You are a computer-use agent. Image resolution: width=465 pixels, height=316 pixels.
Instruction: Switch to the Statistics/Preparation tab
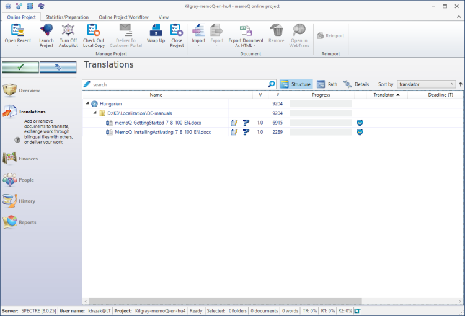pyautogui.click(x=67, y=17)
